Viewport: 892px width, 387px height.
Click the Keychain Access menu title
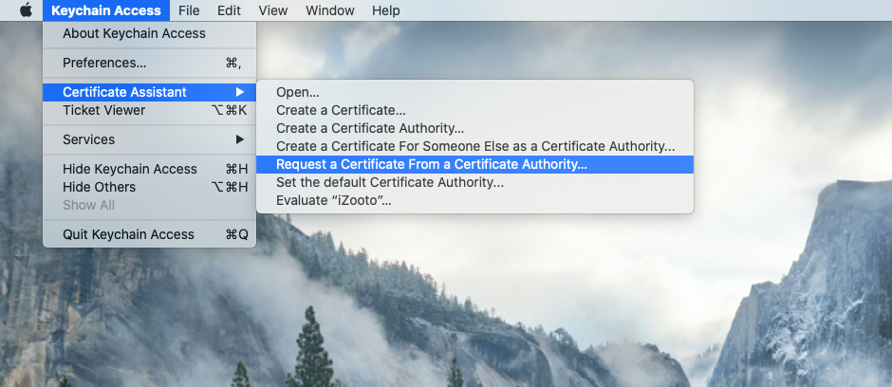click(x=106, y=10)
